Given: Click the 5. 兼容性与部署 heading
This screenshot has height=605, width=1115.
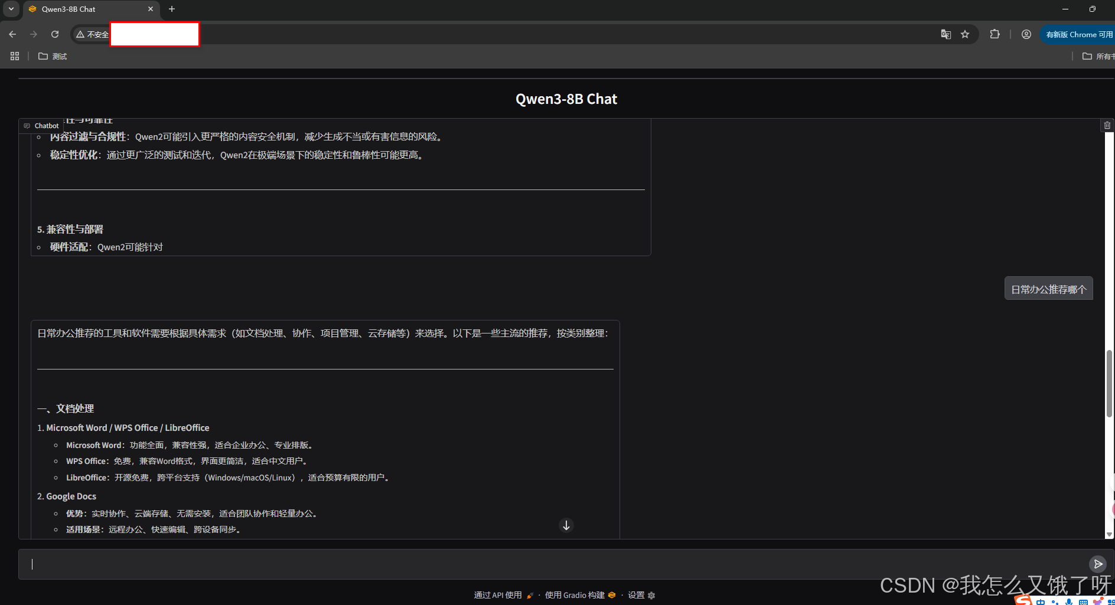Looking at the screenshot, I should tap(70, 229).
